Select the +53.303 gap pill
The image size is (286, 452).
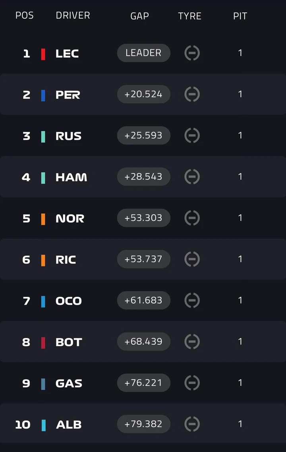pyautogui.click(x=143, y=218)
